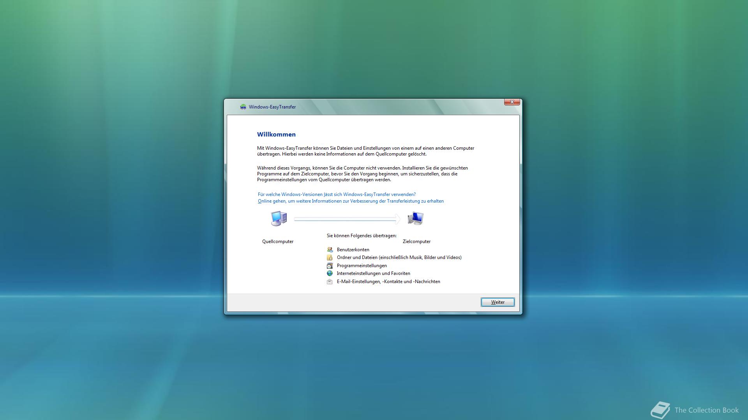
Task: Click the Zielcomputer target computer icon
Action: 415,219
